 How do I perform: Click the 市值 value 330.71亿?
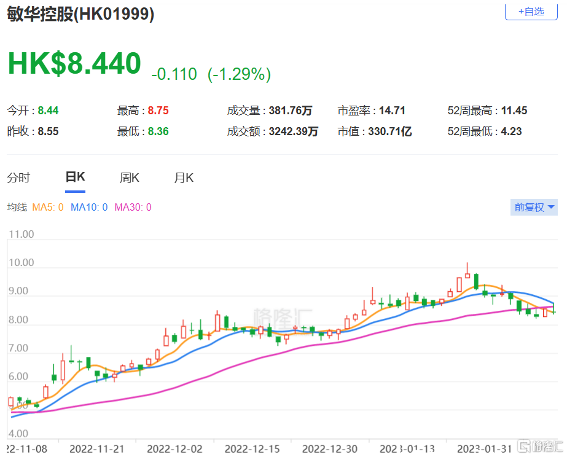pos(390,131)
